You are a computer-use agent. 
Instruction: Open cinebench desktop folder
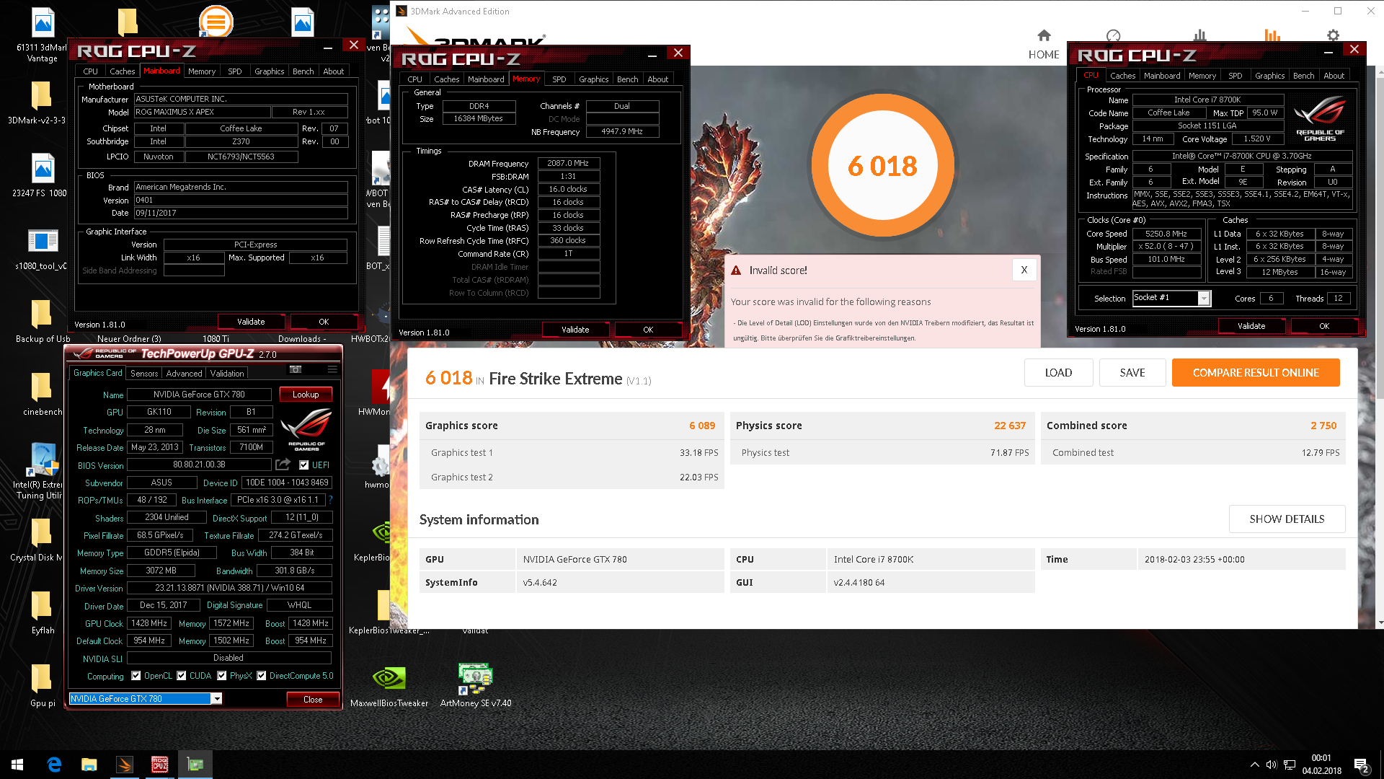[43, 395]
